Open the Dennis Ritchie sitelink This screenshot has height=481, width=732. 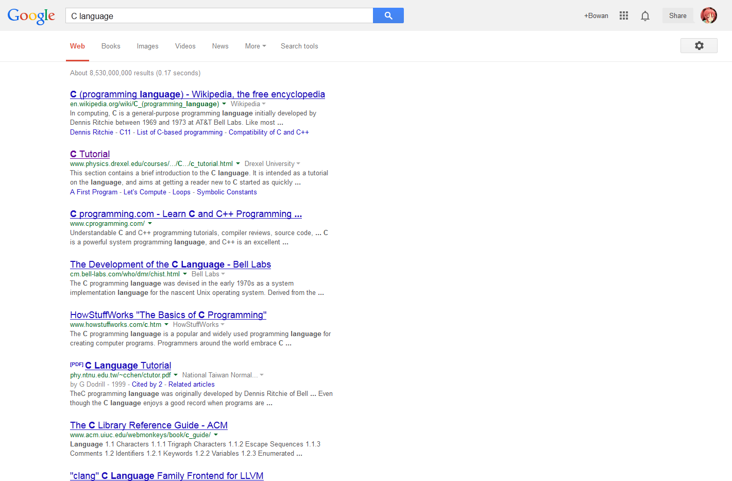[91, 132]
